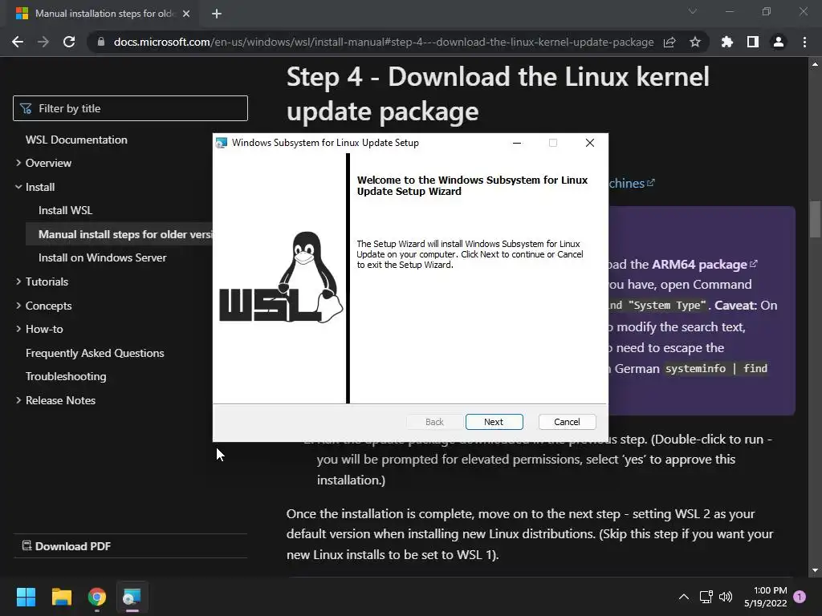Screen dimensions: 822x616
Task: Close the WSL Update Setup dialog
Action: click(x=590, y=143)
